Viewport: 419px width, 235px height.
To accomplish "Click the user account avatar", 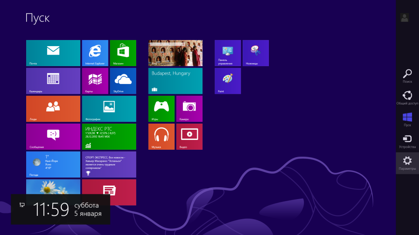I will click(x=404, y=18).
